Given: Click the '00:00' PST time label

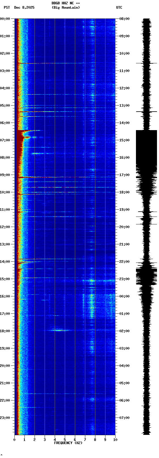Looking at the screenshot, I should (5, 19).
